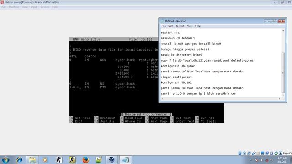292x164 pixels.
Task: Switch to the VirtualBox cube taskbar icon
Action: tap(111, 160)
